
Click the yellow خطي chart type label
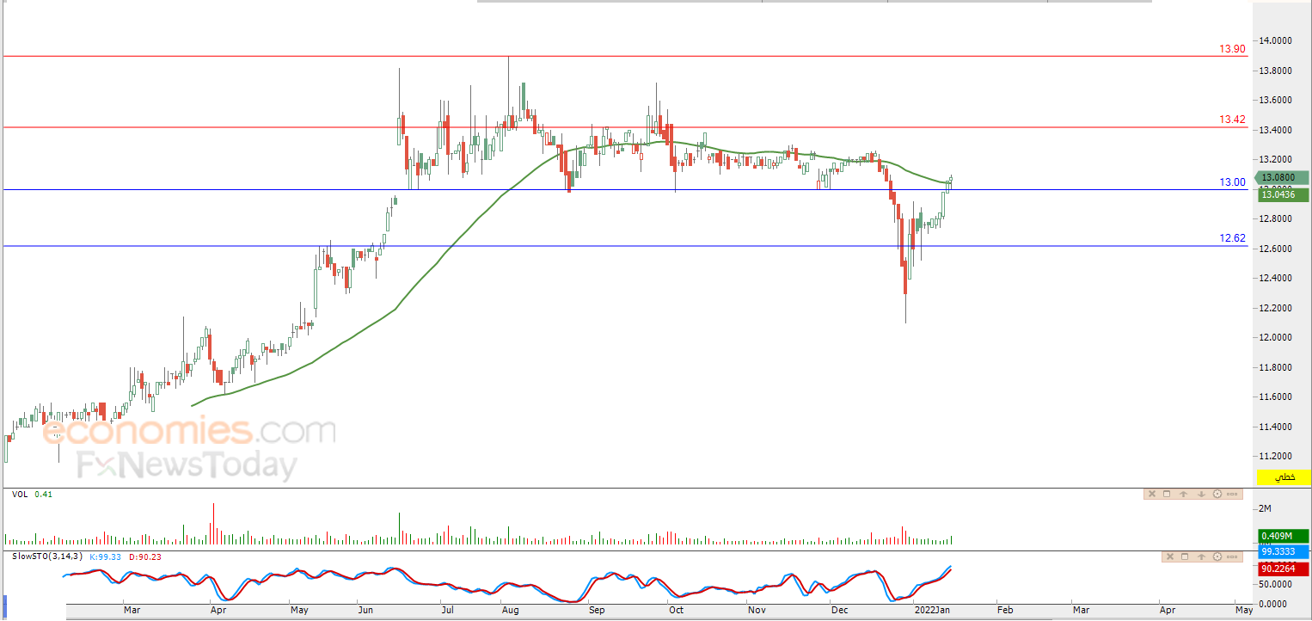1284,477
